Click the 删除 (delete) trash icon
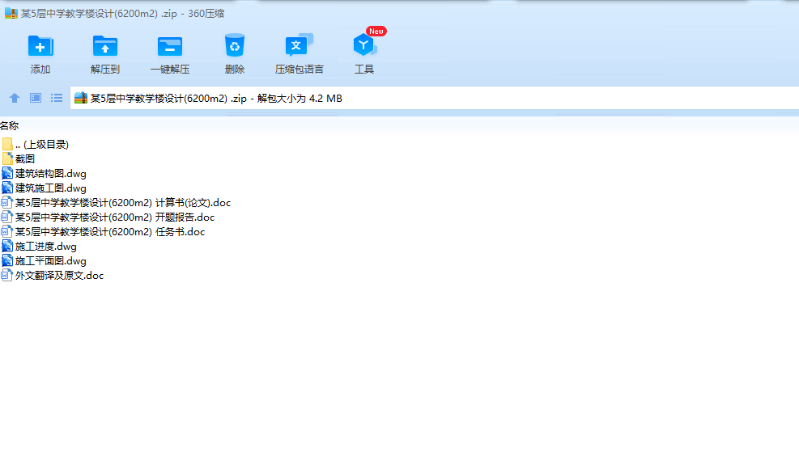The width and height of the screenshot is (799, 456). pyautogui.click(x=235, y=45)
